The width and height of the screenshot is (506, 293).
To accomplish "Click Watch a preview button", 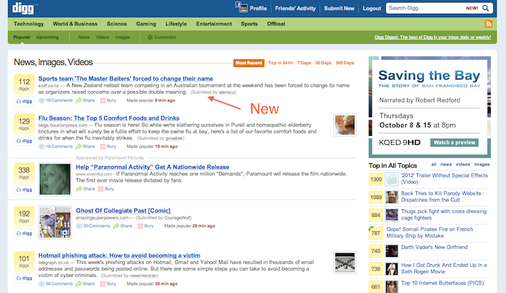I will click(x=455, y=142).
